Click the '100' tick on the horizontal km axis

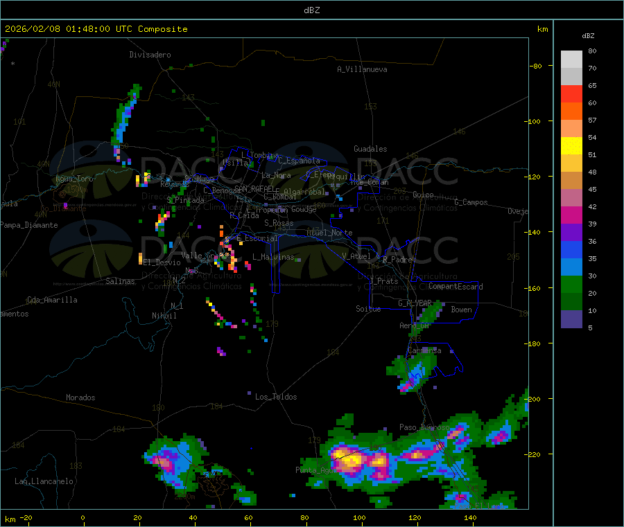pyautogui.click(x=359, y=517)
